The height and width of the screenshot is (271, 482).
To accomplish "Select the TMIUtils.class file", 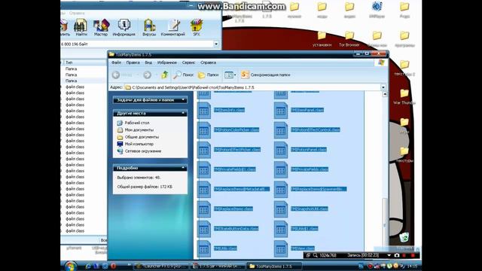I will point(225,248).
